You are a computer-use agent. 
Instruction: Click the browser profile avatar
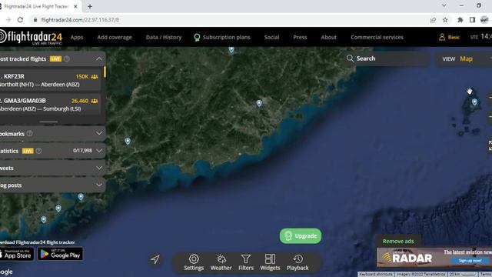(x=484, y=20)
